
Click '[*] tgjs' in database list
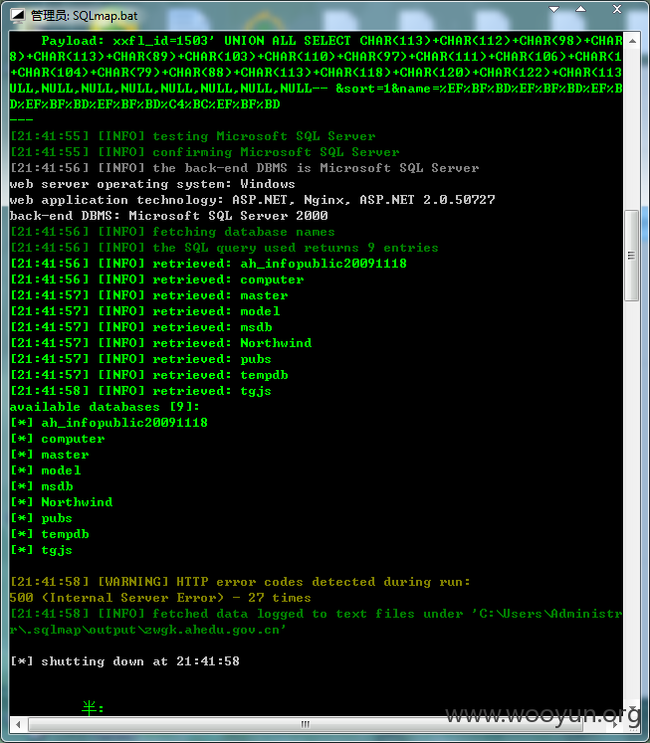click(41, 550)
